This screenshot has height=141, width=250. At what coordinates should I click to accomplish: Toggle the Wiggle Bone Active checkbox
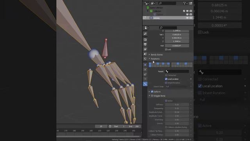pyautogui.click(x=166, y=101)
